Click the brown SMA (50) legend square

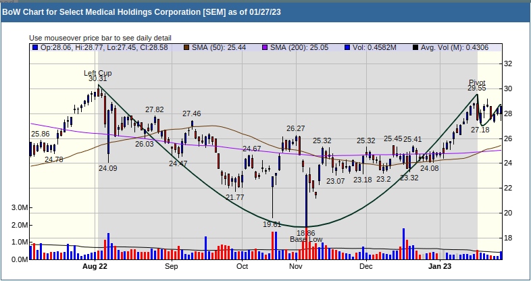[186, 48]
